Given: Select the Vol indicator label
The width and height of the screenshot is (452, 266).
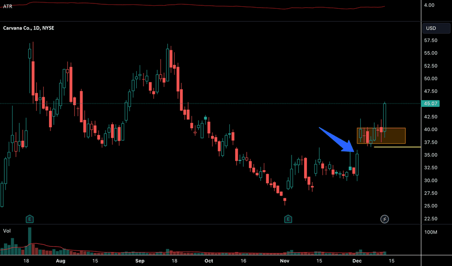Looking at the screenshot, I should tap(7, 231).
